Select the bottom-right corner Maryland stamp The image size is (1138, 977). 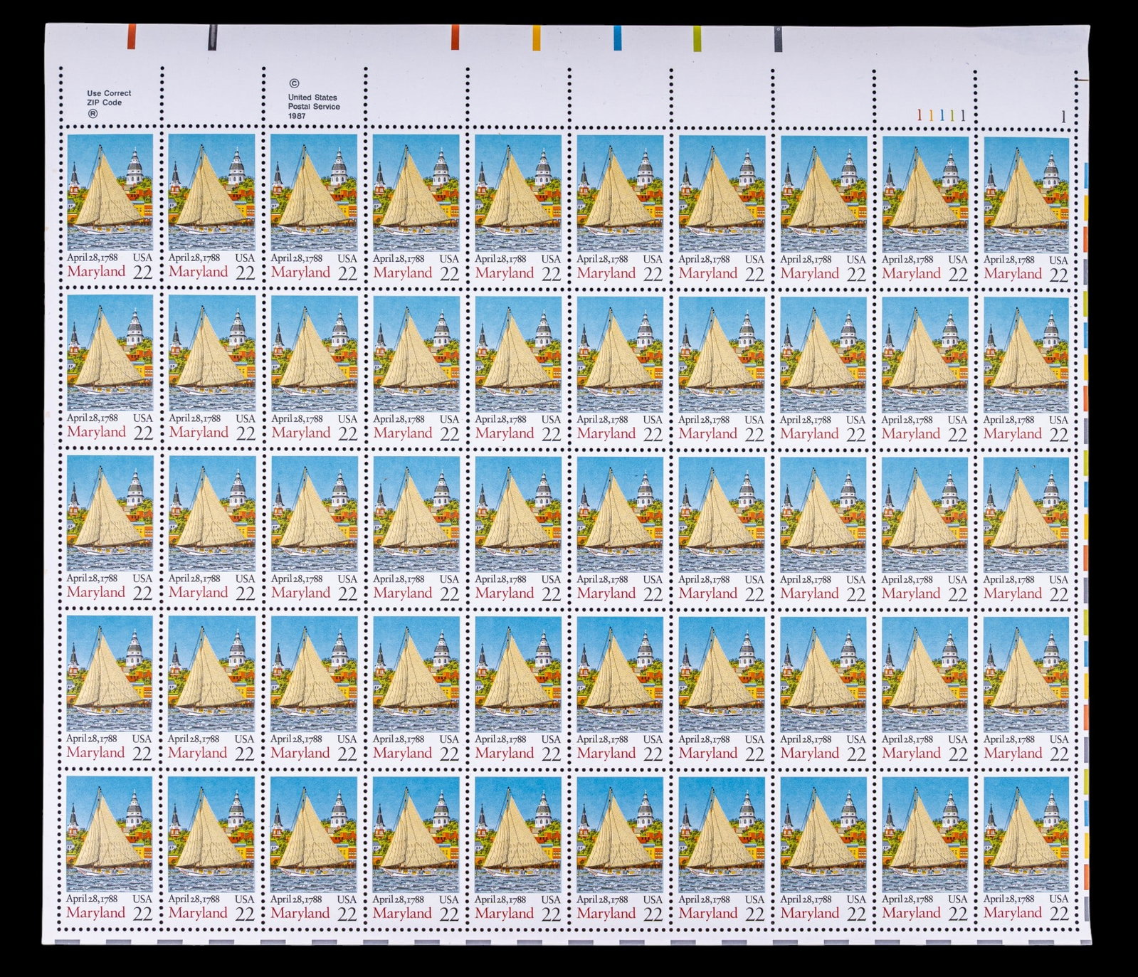click(x=1026, y=851)
